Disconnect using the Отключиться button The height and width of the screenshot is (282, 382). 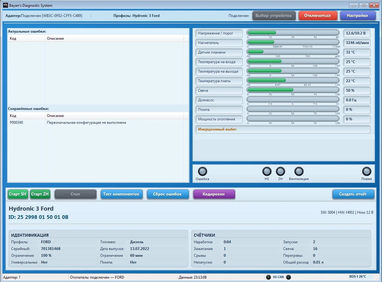pyautogui.click(x=318, y=16)
